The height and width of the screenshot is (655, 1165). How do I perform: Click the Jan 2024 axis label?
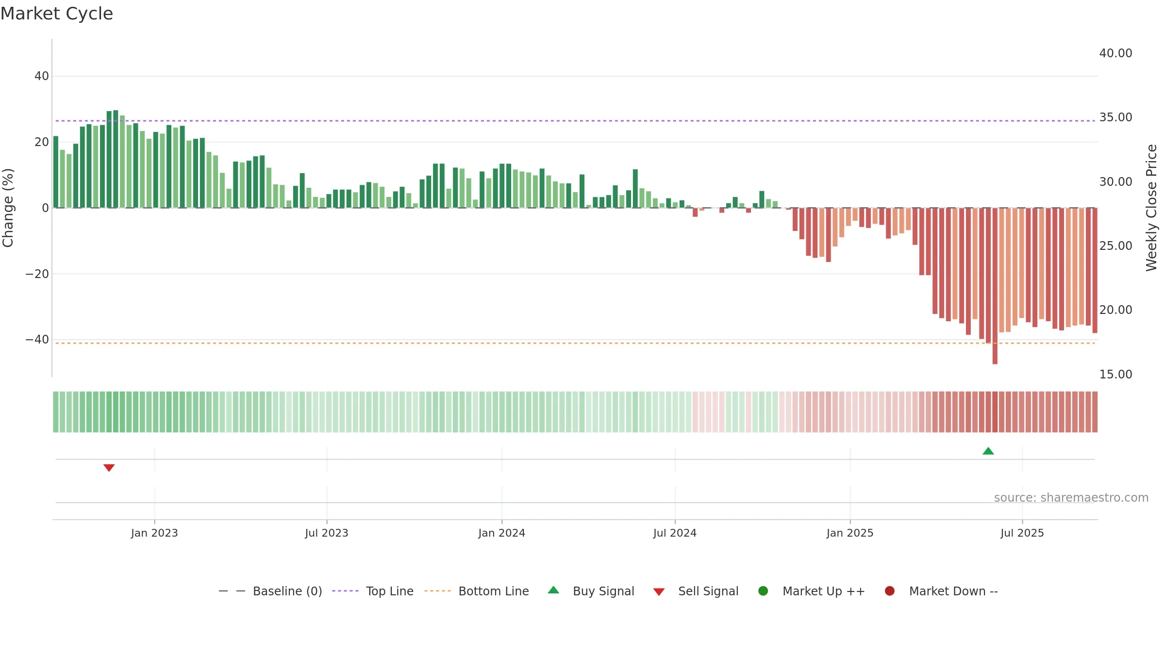501,533
